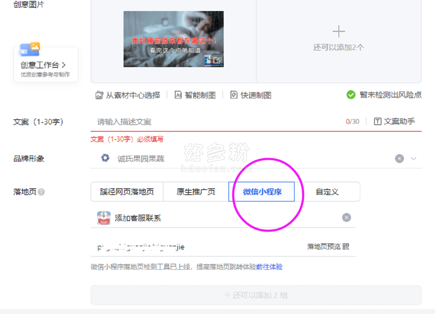This screenshot has width=435, height=314.
Task: Focus the 请输入描述文案 input field
Action: pos(215,122)
